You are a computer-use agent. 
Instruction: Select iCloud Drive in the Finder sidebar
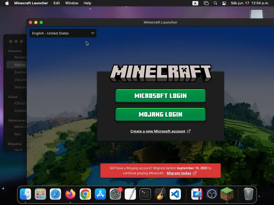[x=20, y=103]
